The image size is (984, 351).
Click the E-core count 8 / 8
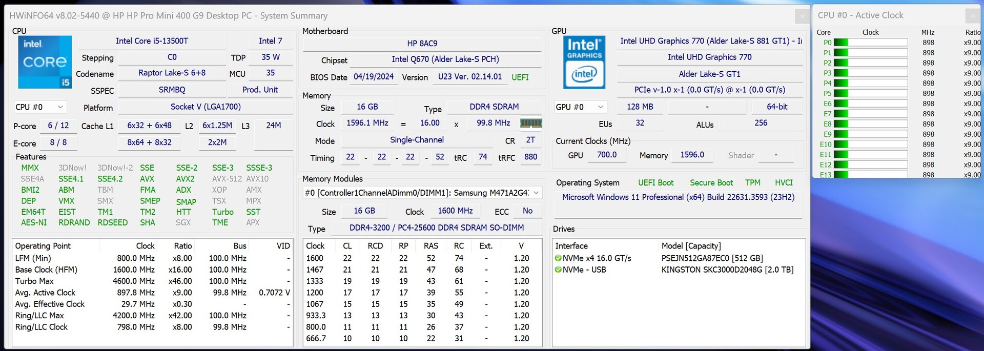pyautogui.click(x=58, y=142)
